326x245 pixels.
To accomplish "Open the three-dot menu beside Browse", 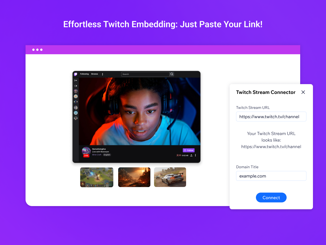I will (102, 74).
